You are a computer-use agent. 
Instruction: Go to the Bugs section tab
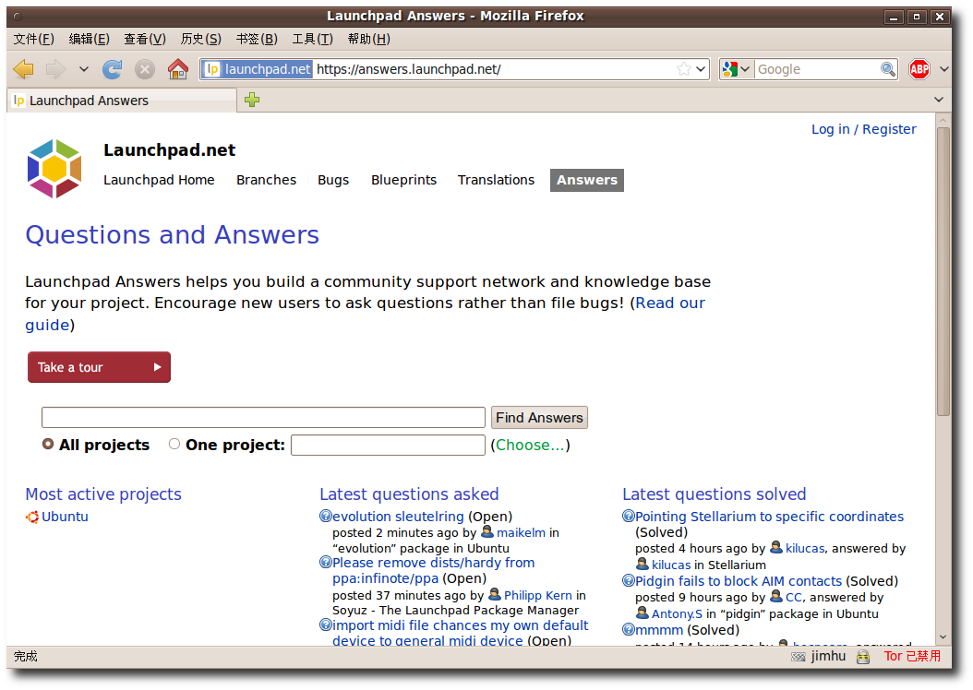(333, 180)
